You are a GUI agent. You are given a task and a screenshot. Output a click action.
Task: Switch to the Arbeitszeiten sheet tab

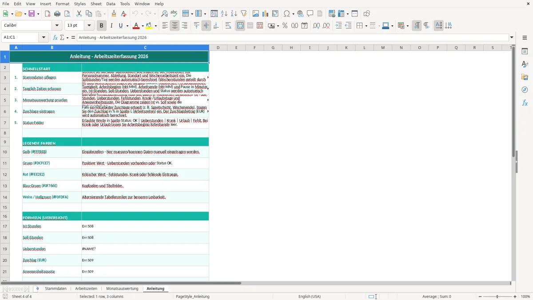86,289
